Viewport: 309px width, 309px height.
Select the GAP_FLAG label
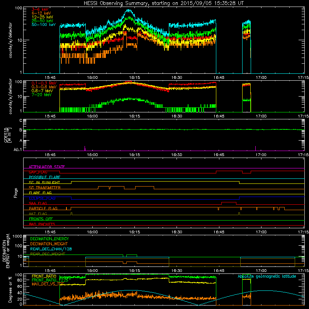point(38,172)
